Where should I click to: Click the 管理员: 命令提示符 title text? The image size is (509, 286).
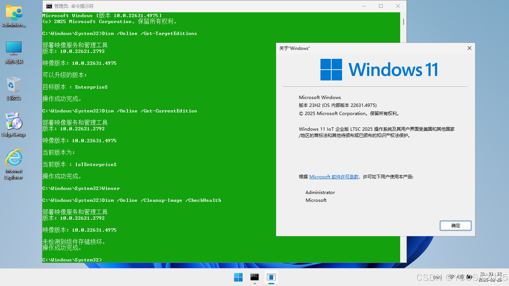pyautogui.click(x=74, y=6)
